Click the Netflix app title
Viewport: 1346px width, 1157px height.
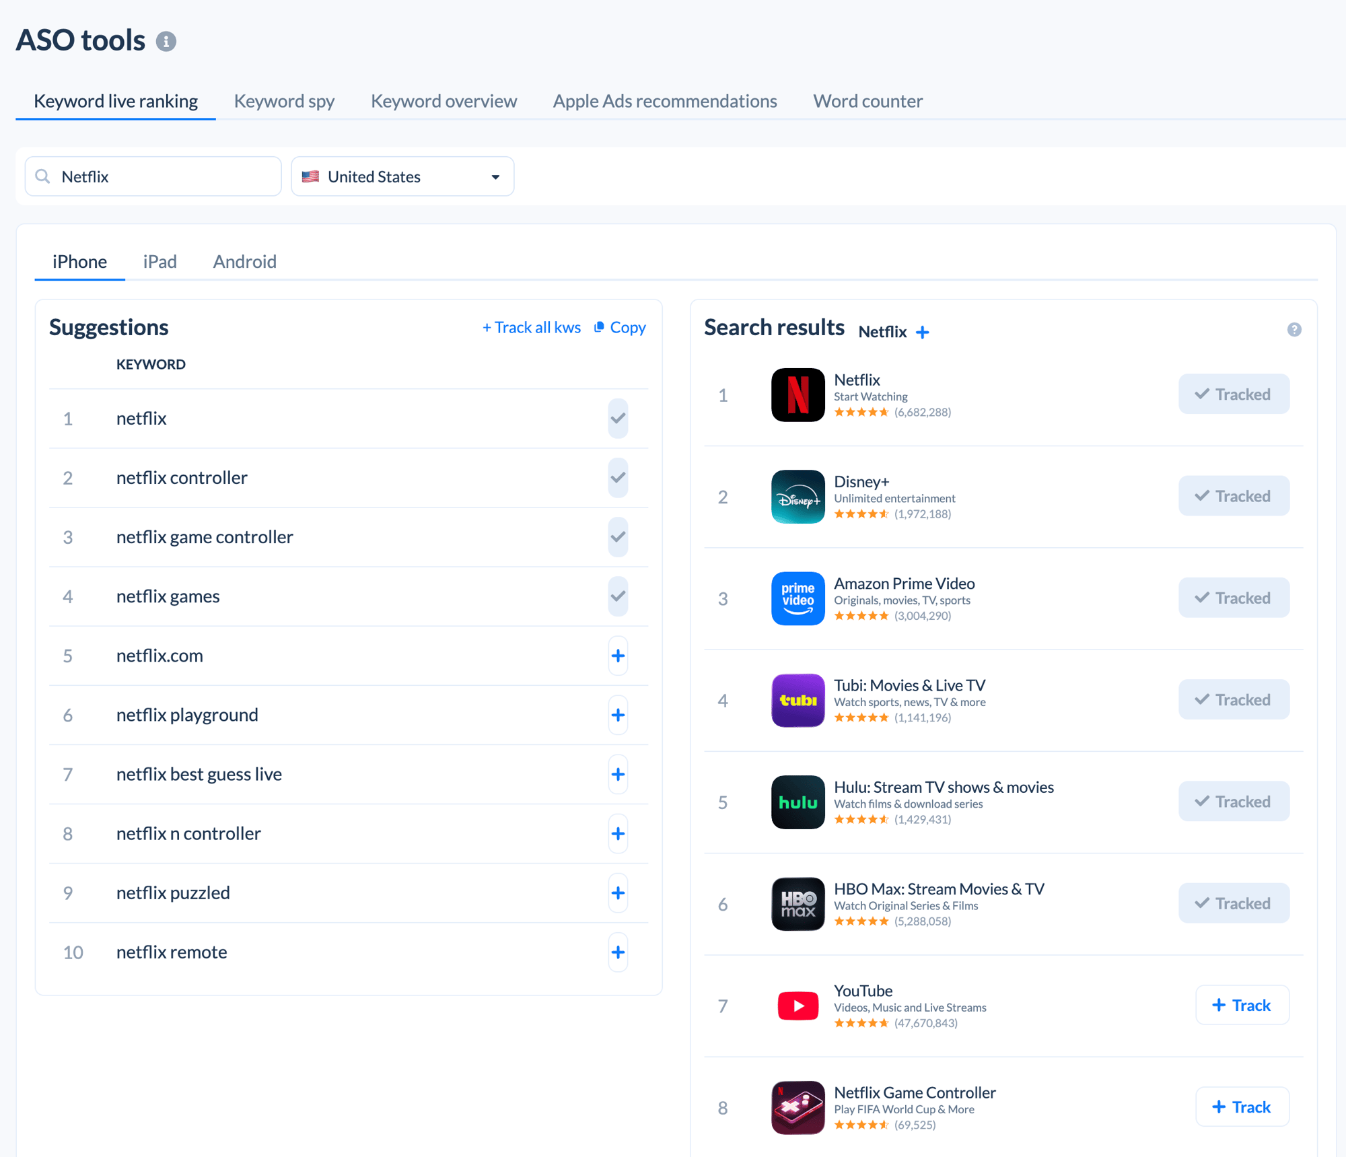pos(857,380)
